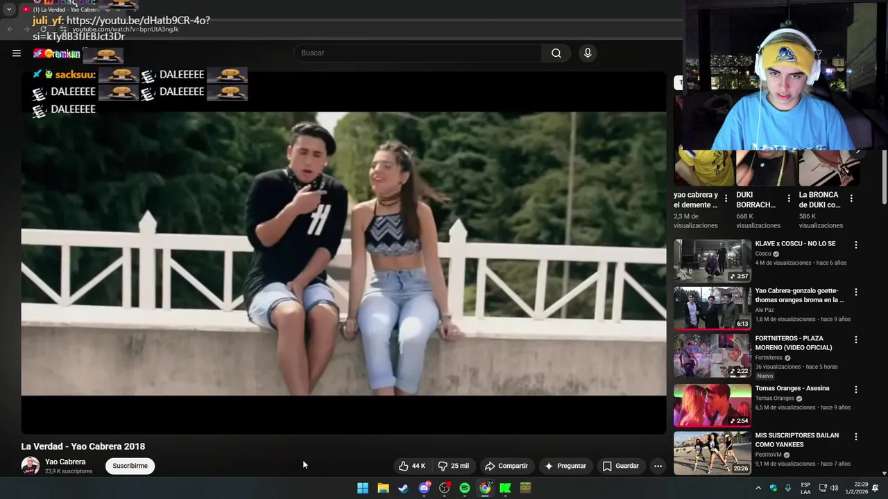Open KLAVE x COSCU - NO LO SE title
This screenshot has height=499, width=888.
tap(795, 244)
